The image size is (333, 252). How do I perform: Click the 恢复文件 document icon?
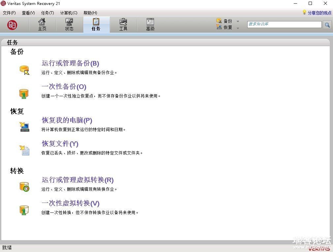25,151
